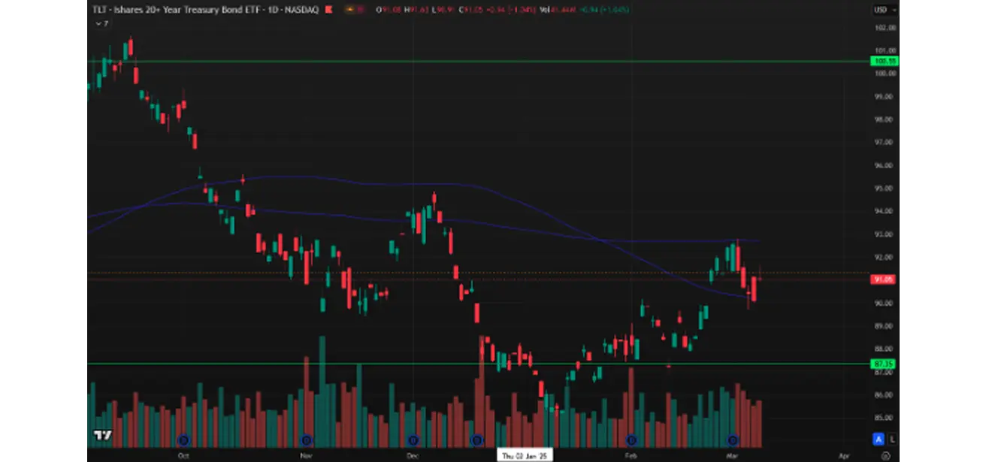
Task: Toggle the A auto scale button
Action: (877, 439)
